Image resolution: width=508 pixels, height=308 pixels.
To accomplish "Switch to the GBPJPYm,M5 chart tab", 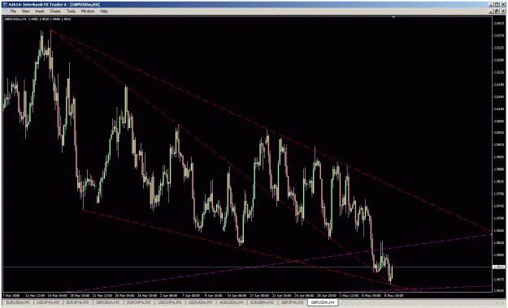I will [292, 302].
